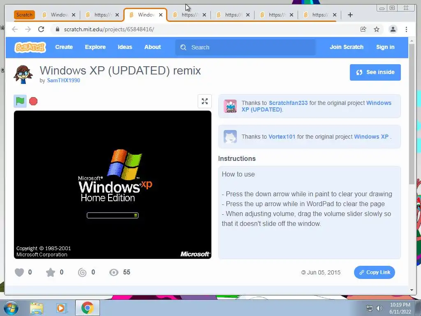Switch to the last https:// tab
Screen dimensions: 421x316
(x=319, y=15)
